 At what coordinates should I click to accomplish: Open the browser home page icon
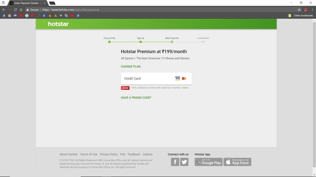(x=21, y=10)
